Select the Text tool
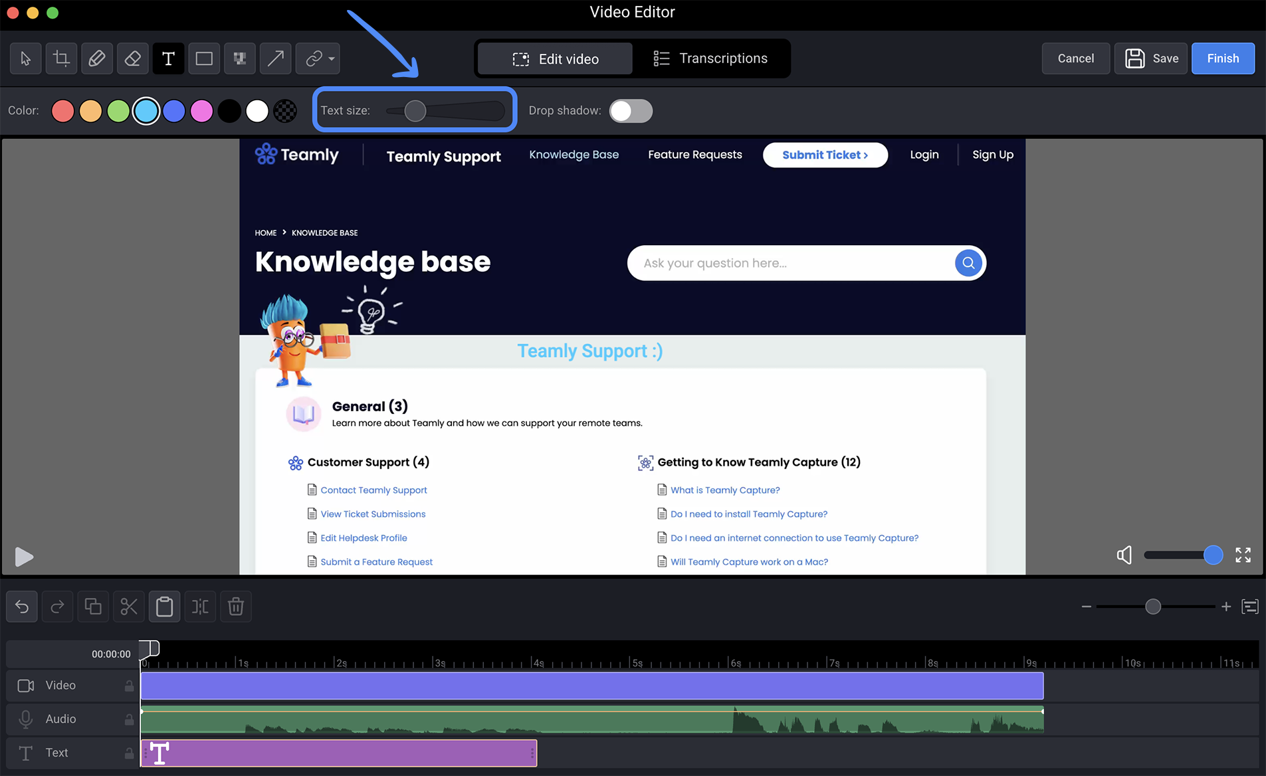The width and height of the screenshot is (1266, 776). (x=168, y=58)
